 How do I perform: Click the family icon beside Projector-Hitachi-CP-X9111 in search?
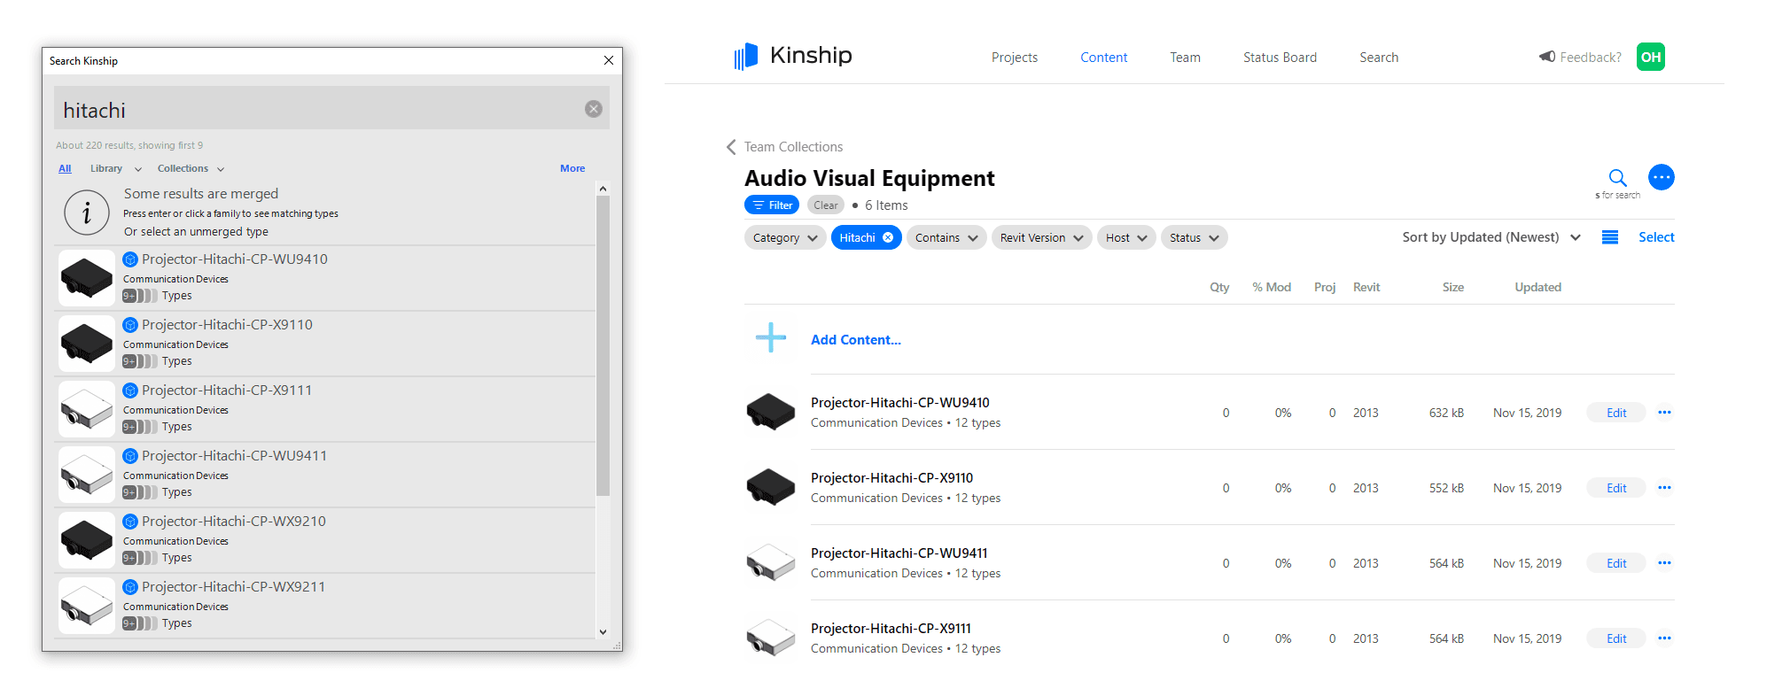tap(130, 391)
